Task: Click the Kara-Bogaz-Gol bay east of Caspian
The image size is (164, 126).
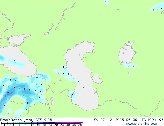Action: (x=97, y=79)
